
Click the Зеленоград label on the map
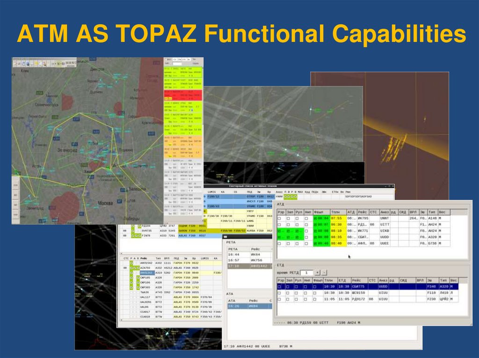pyautogui.click(x=67, y=150)
